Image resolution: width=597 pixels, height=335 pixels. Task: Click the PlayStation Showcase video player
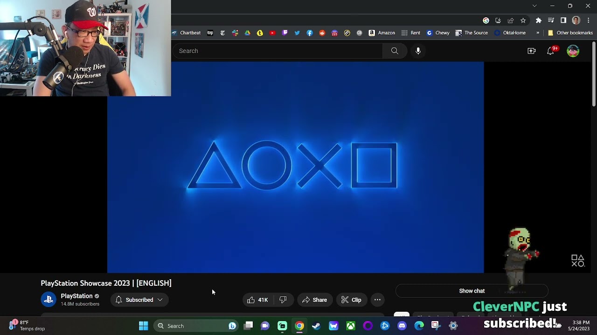296,167
